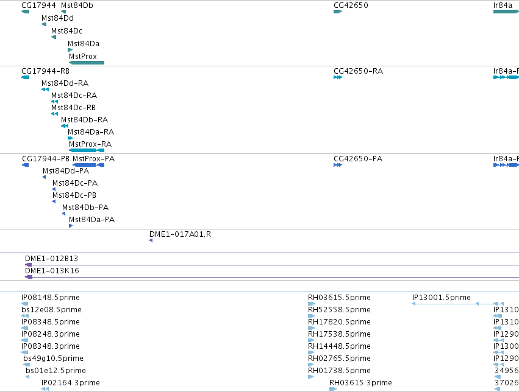Select the Mst84Db-RA transcript label
Screen dimensions: 519x392
click(x=84, y=120)
